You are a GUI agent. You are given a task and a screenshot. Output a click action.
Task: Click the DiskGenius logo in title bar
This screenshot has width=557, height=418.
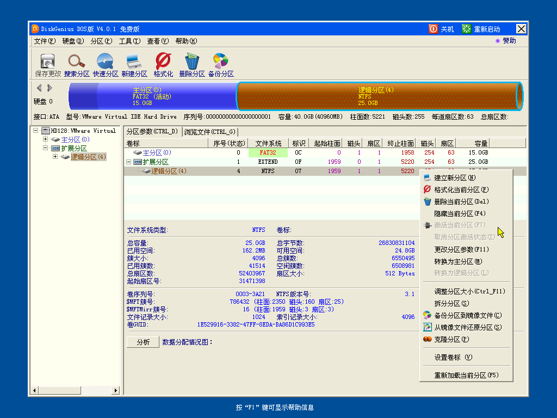click(x=35, y=29)
